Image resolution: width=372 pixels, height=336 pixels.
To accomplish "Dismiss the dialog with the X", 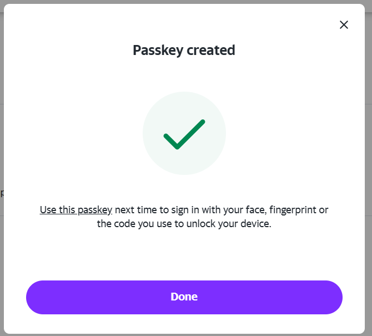I will tap(344, 24).
